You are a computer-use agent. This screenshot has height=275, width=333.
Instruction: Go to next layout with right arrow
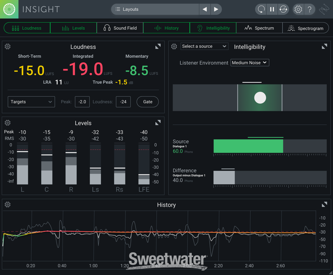pyautogui.click(x=216, y=9)
